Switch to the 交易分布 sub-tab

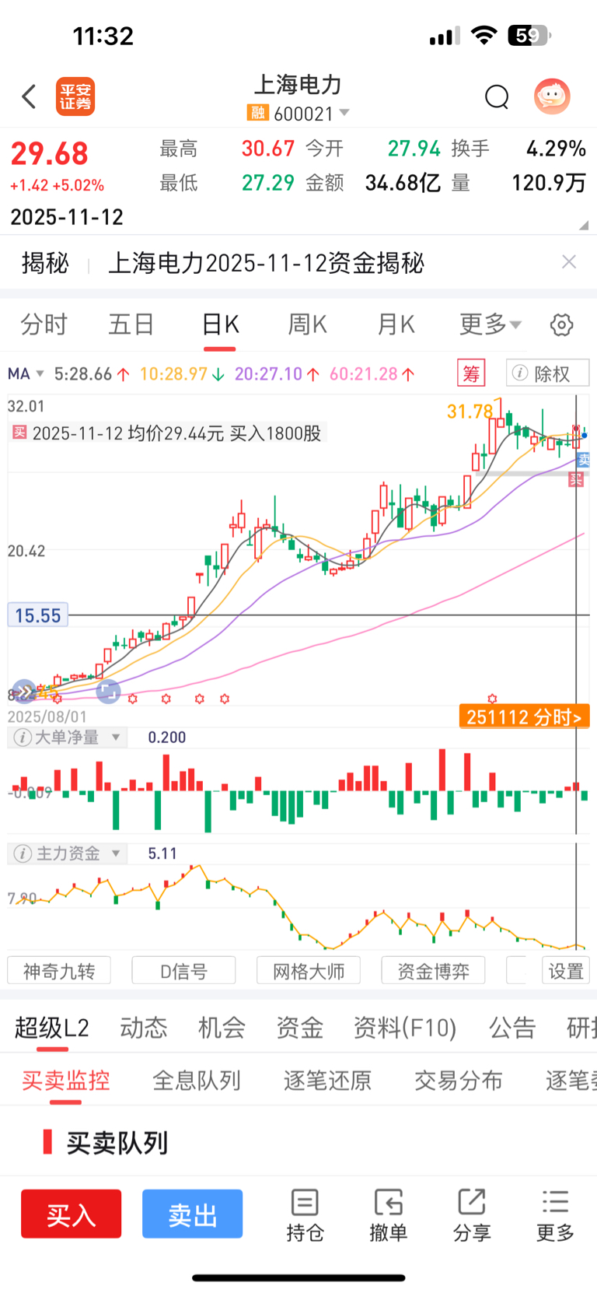click(459, 1080)
